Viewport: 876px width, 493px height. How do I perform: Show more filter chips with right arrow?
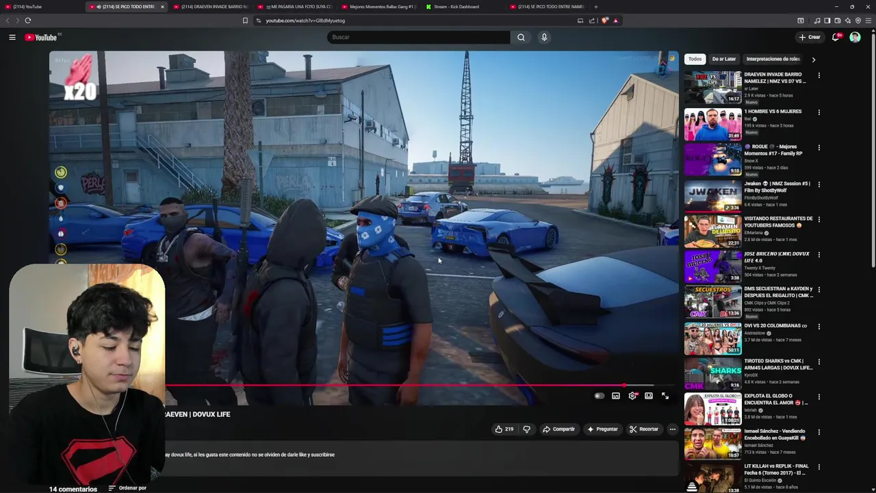pos(814,60)
